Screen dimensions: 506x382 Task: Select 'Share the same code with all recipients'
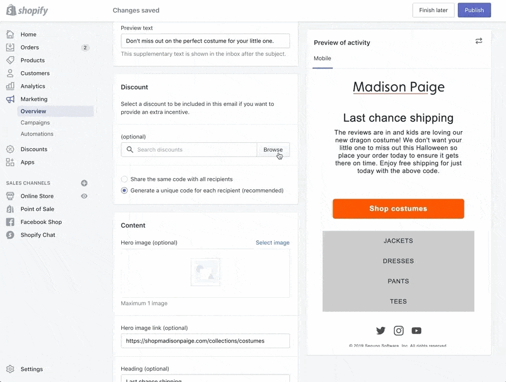click(124, 179)
